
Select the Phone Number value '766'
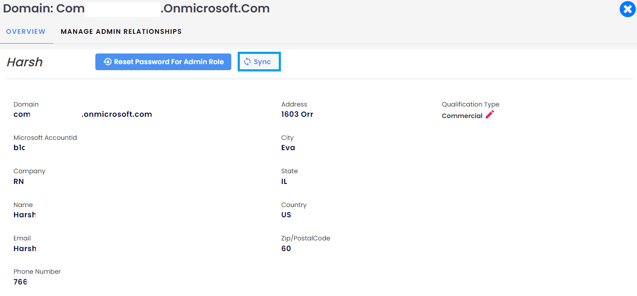click(20, 282)
